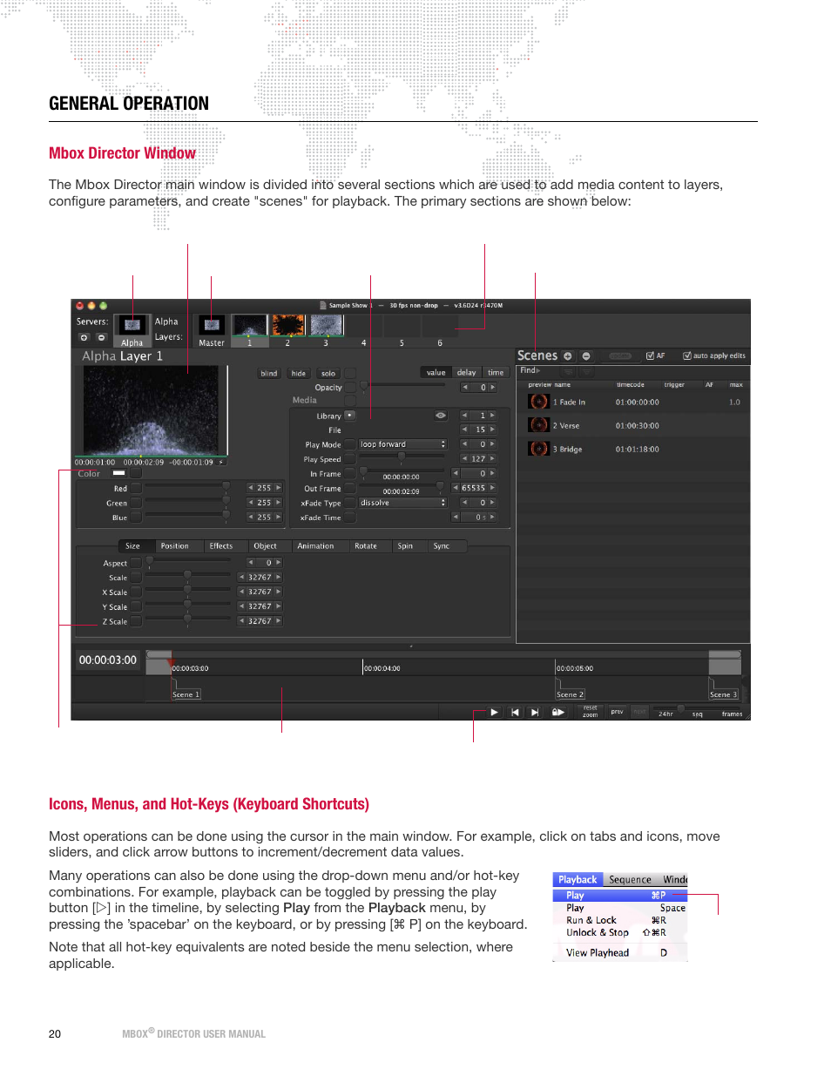The height and width of the screenshot is (1076, 831).
Task: Click the blind button
Action: point(269,373)
